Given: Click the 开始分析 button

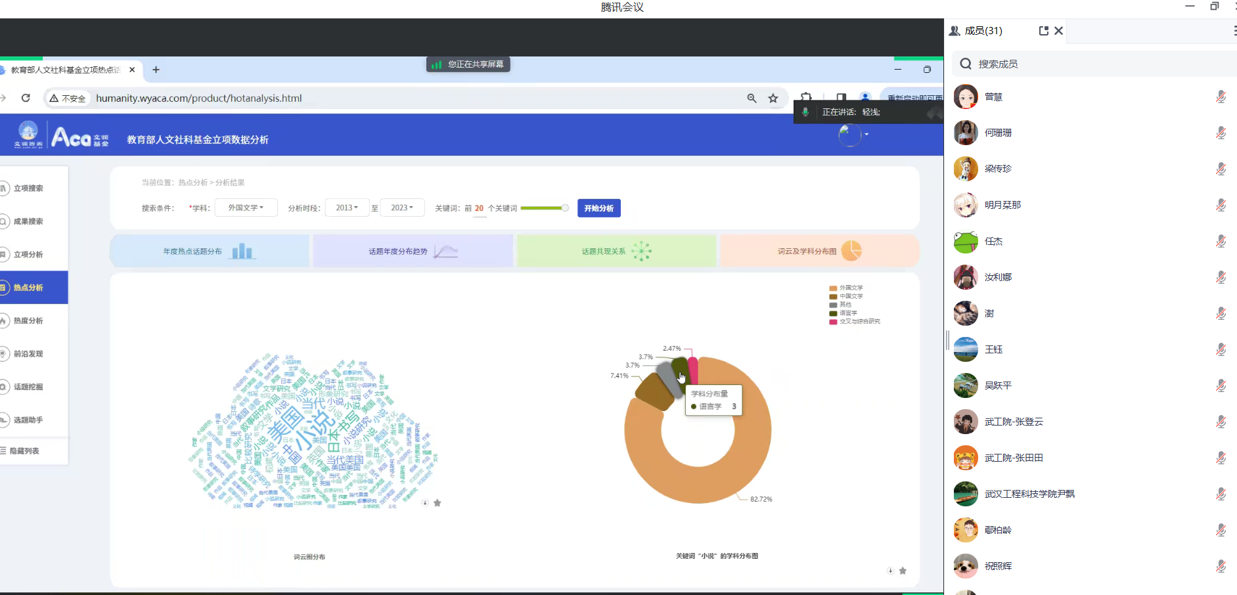Looking at the screenshot, I should point(598,208).
